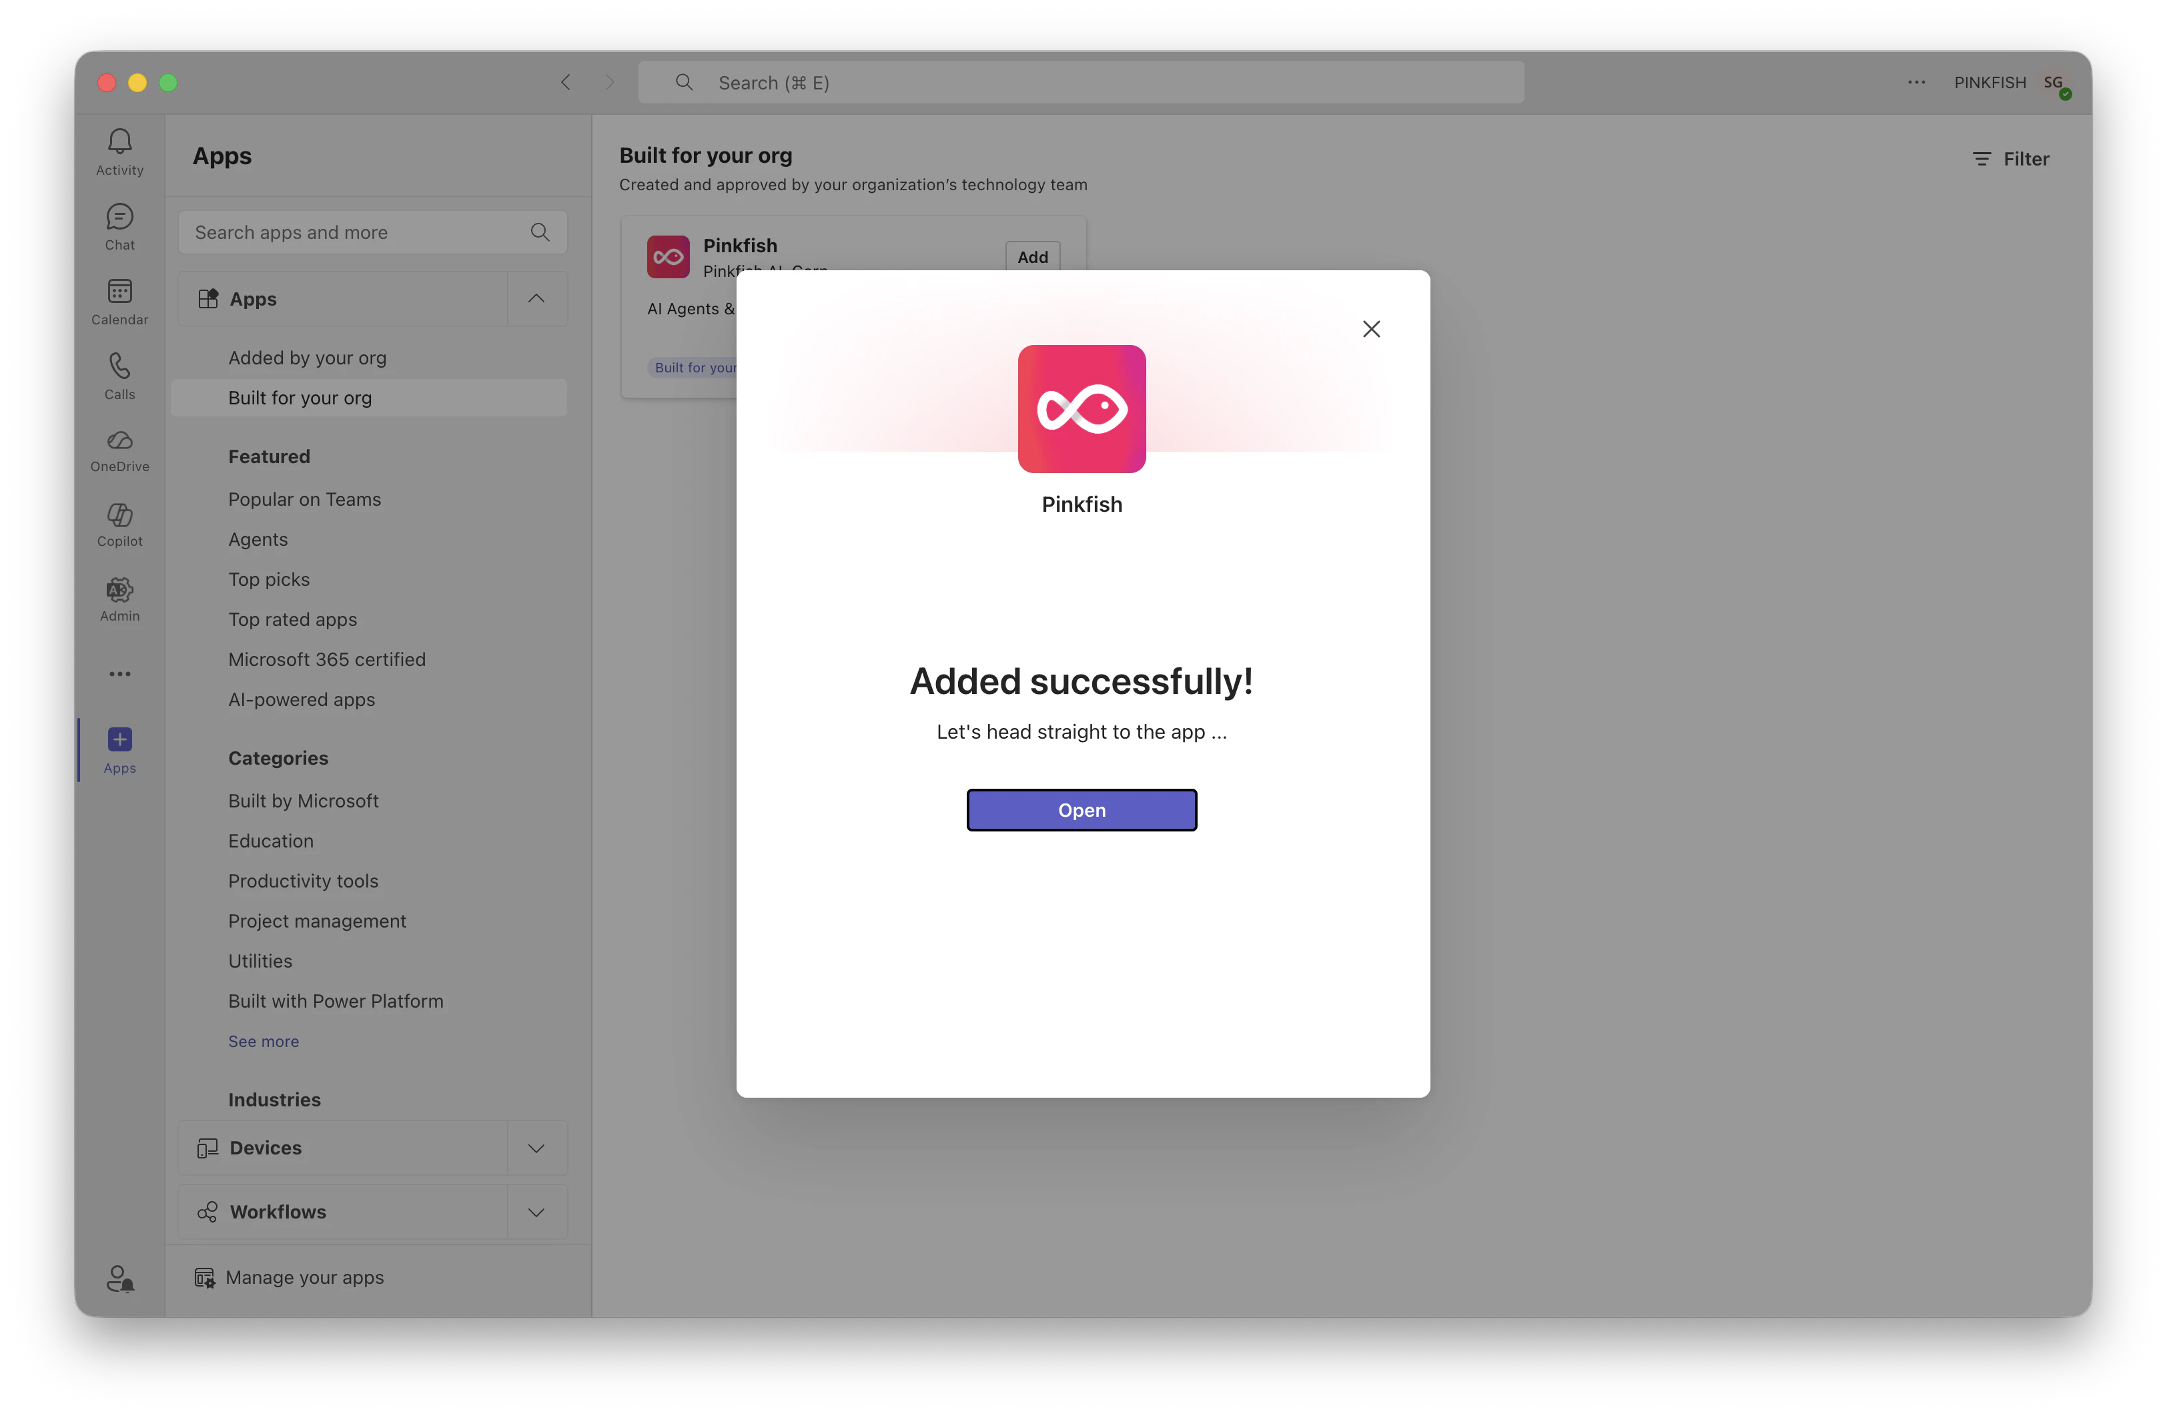Select the Chat icon in the sidebar
The height and width of the screenshot is (1416, 2167).
coord(119,226)
